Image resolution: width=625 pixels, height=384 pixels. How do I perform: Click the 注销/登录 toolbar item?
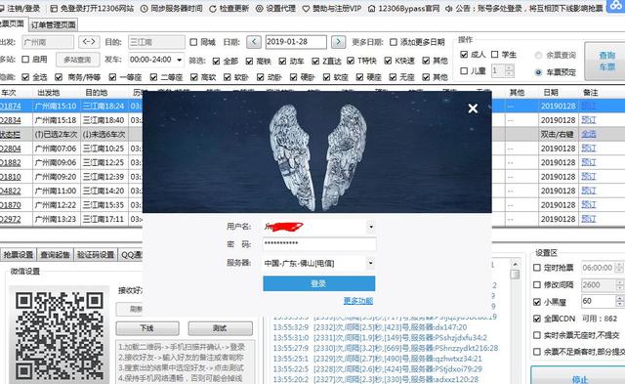tap(21, 8)
